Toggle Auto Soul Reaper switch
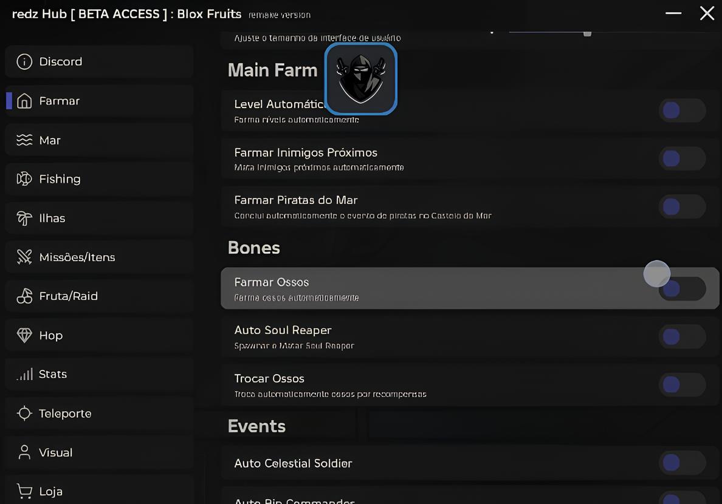Screen dimensions: 722x504 (x=682, y=336)
